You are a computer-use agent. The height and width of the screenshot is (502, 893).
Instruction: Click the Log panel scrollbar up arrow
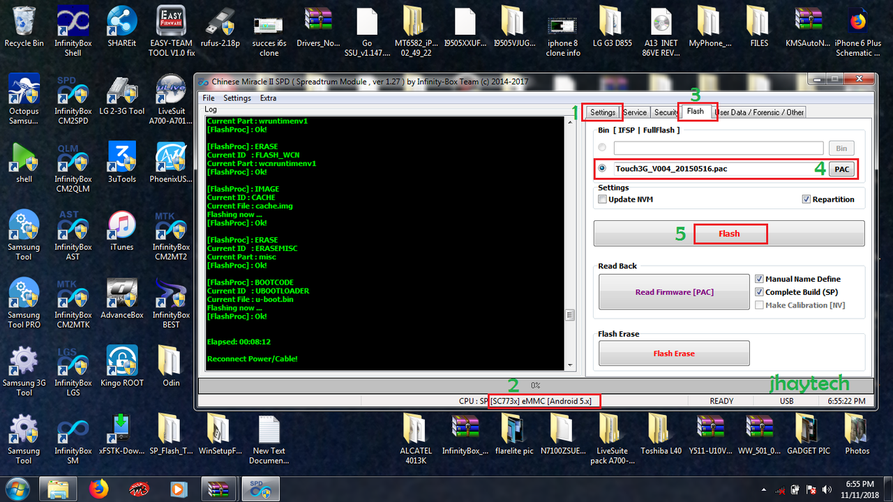pos(570,121)
